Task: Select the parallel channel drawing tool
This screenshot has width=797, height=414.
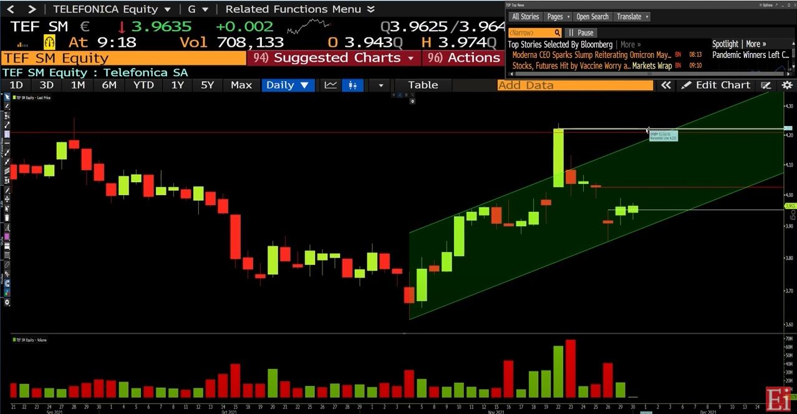Action: tap(7, 170)
